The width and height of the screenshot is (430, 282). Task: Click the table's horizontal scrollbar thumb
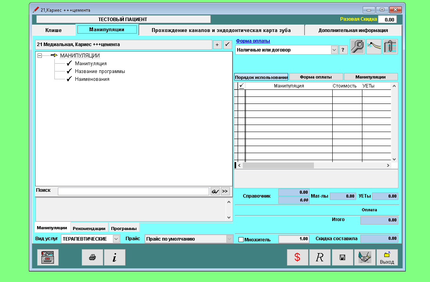pyautogui.click(x=278, y=166)
